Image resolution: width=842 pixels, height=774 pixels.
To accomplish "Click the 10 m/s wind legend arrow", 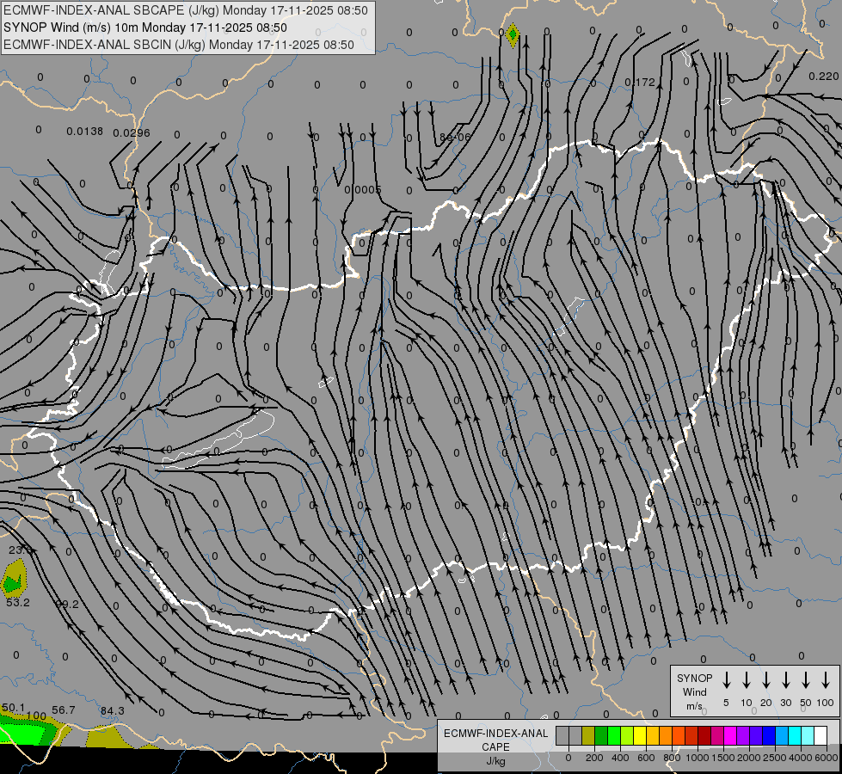I will [746, 680].
